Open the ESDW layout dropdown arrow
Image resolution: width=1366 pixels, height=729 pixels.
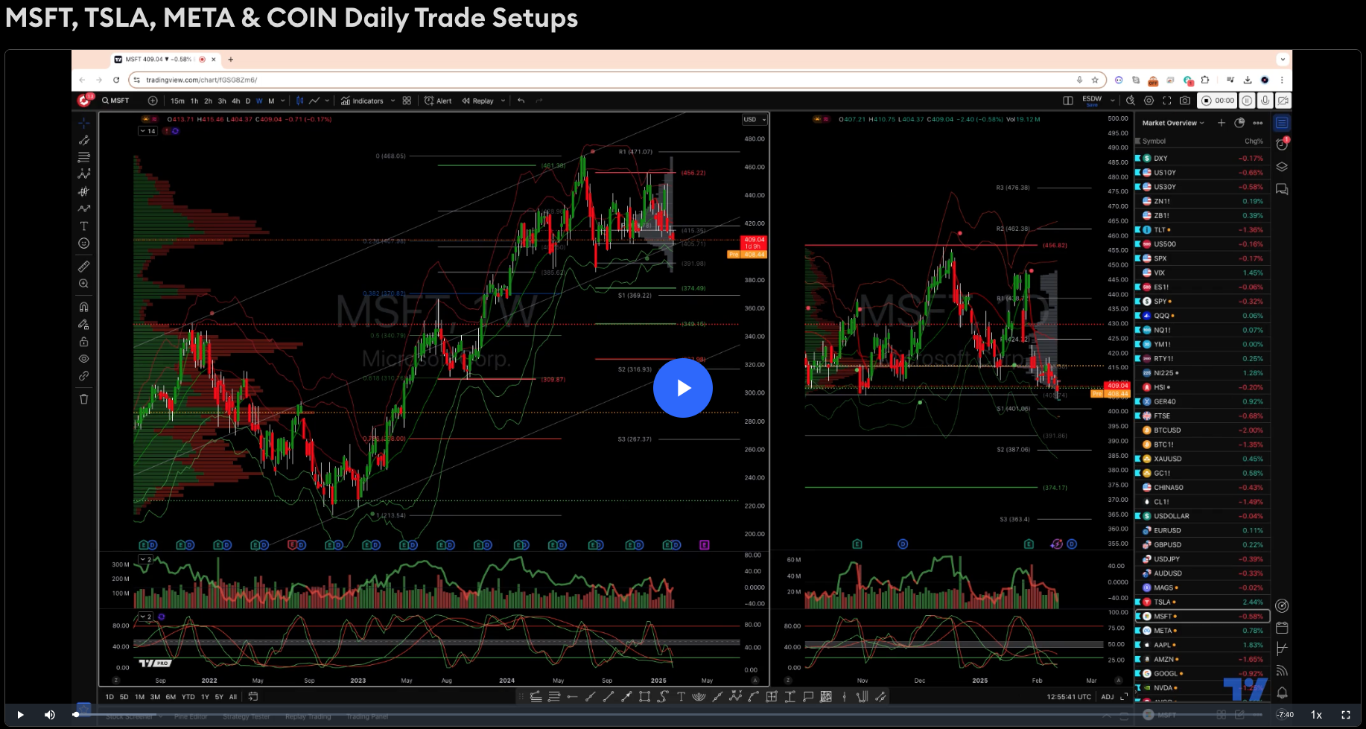(x=1113, y=101)
